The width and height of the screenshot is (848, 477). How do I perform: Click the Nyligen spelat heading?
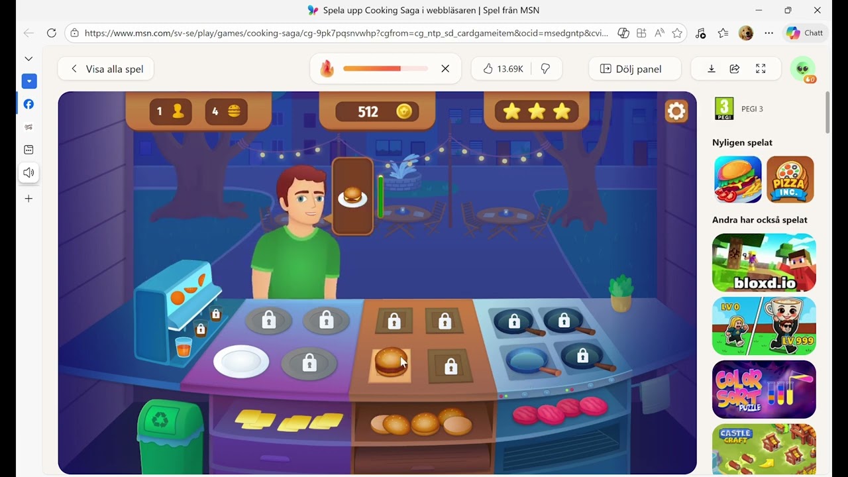click(742, 142)
